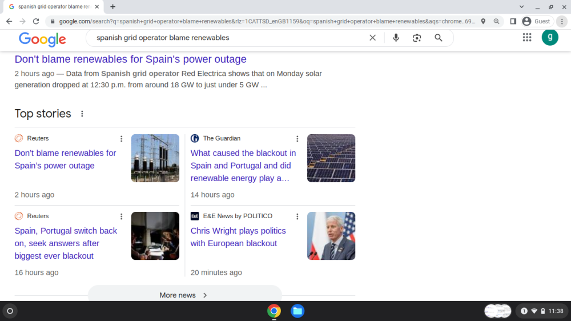Go to Google homepage via logo
Image resolution: width=571 pixels, height=321 pixels.
[x=42, y=39]
